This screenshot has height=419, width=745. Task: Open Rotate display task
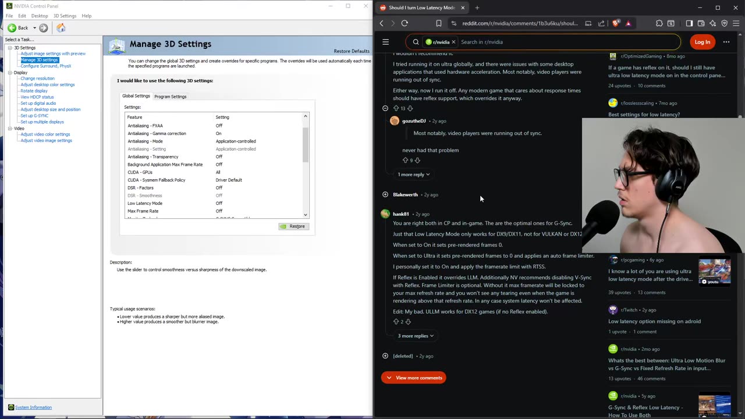pos(34,91)
